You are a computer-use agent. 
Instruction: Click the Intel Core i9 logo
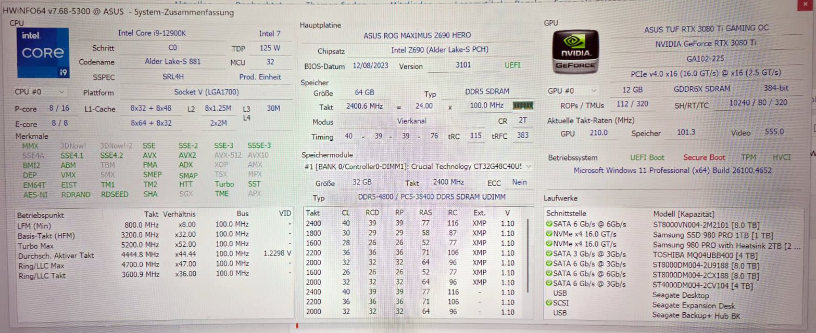pyautogui.click(x=43, y=54)
